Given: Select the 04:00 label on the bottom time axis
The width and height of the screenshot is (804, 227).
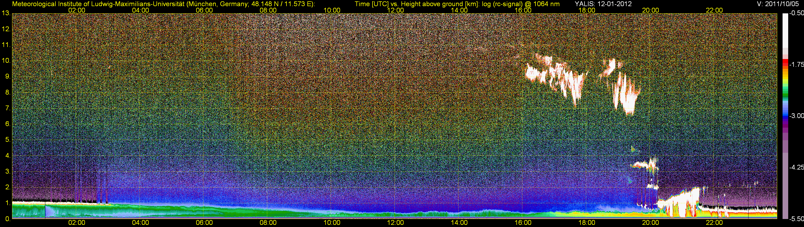Looking at the screenshot, I should (140, 223).
